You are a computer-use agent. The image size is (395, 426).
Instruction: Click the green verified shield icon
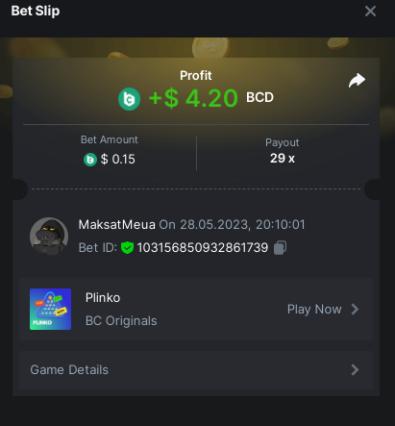pyautogui.click(x=127, y=248)
